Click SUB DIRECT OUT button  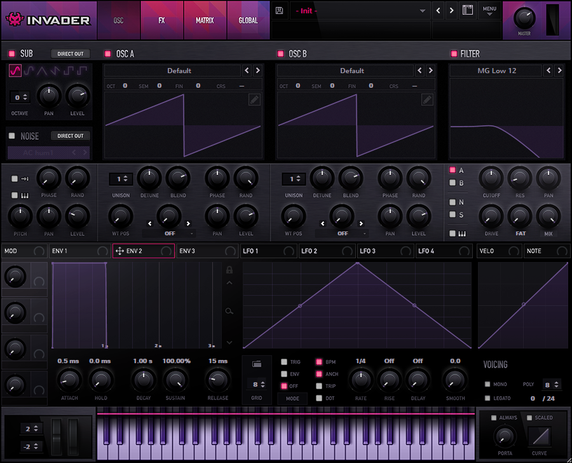point(71,53)
